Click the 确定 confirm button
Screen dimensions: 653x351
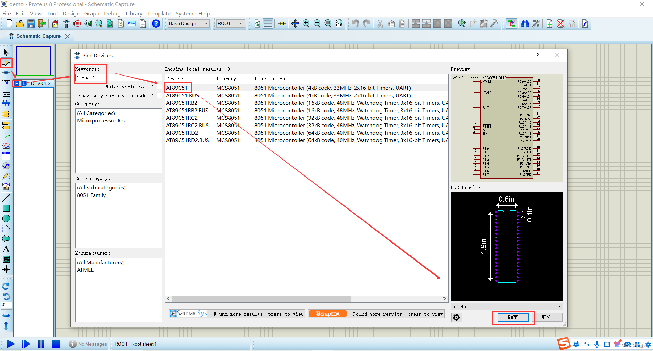(513, 317)
